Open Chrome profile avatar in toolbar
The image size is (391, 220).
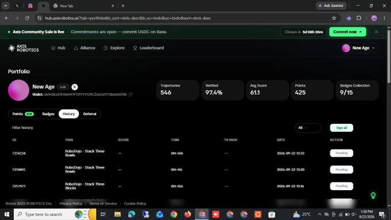click(x=374, y=18)
